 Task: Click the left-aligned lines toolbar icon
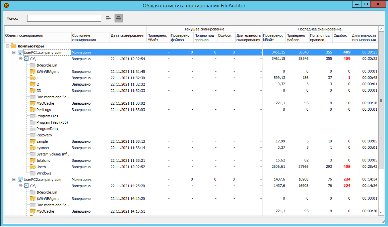[x=108, y=18]
